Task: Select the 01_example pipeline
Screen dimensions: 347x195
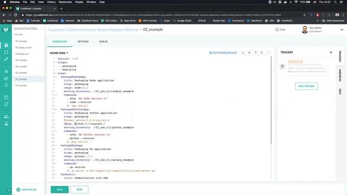Action: (21, 86)
